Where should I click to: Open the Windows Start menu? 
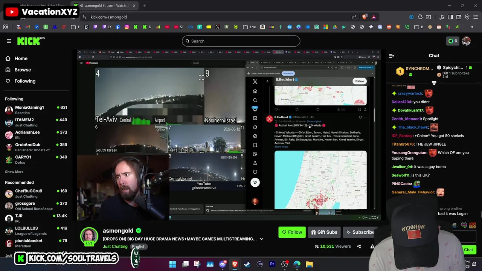tap(172, 264)
